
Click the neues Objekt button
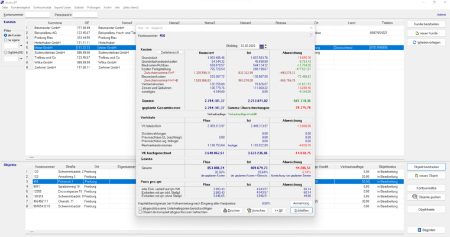point(426,176)
